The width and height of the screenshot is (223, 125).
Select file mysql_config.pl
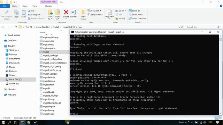click(x=50, y=56)
